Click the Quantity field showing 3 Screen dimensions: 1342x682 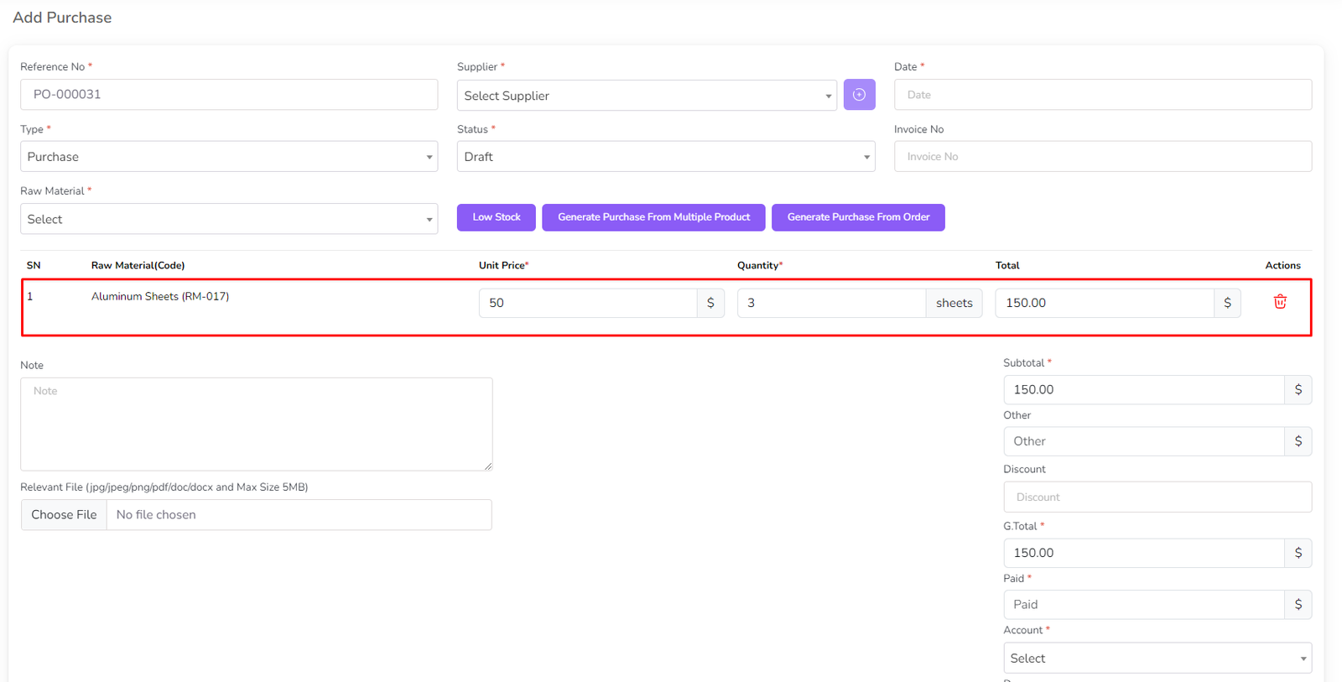click(x=830, y=303)
